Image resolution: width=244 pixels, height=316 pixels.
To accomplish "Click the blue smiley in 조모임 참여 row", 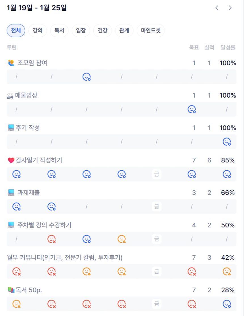I will coord(87,77).
